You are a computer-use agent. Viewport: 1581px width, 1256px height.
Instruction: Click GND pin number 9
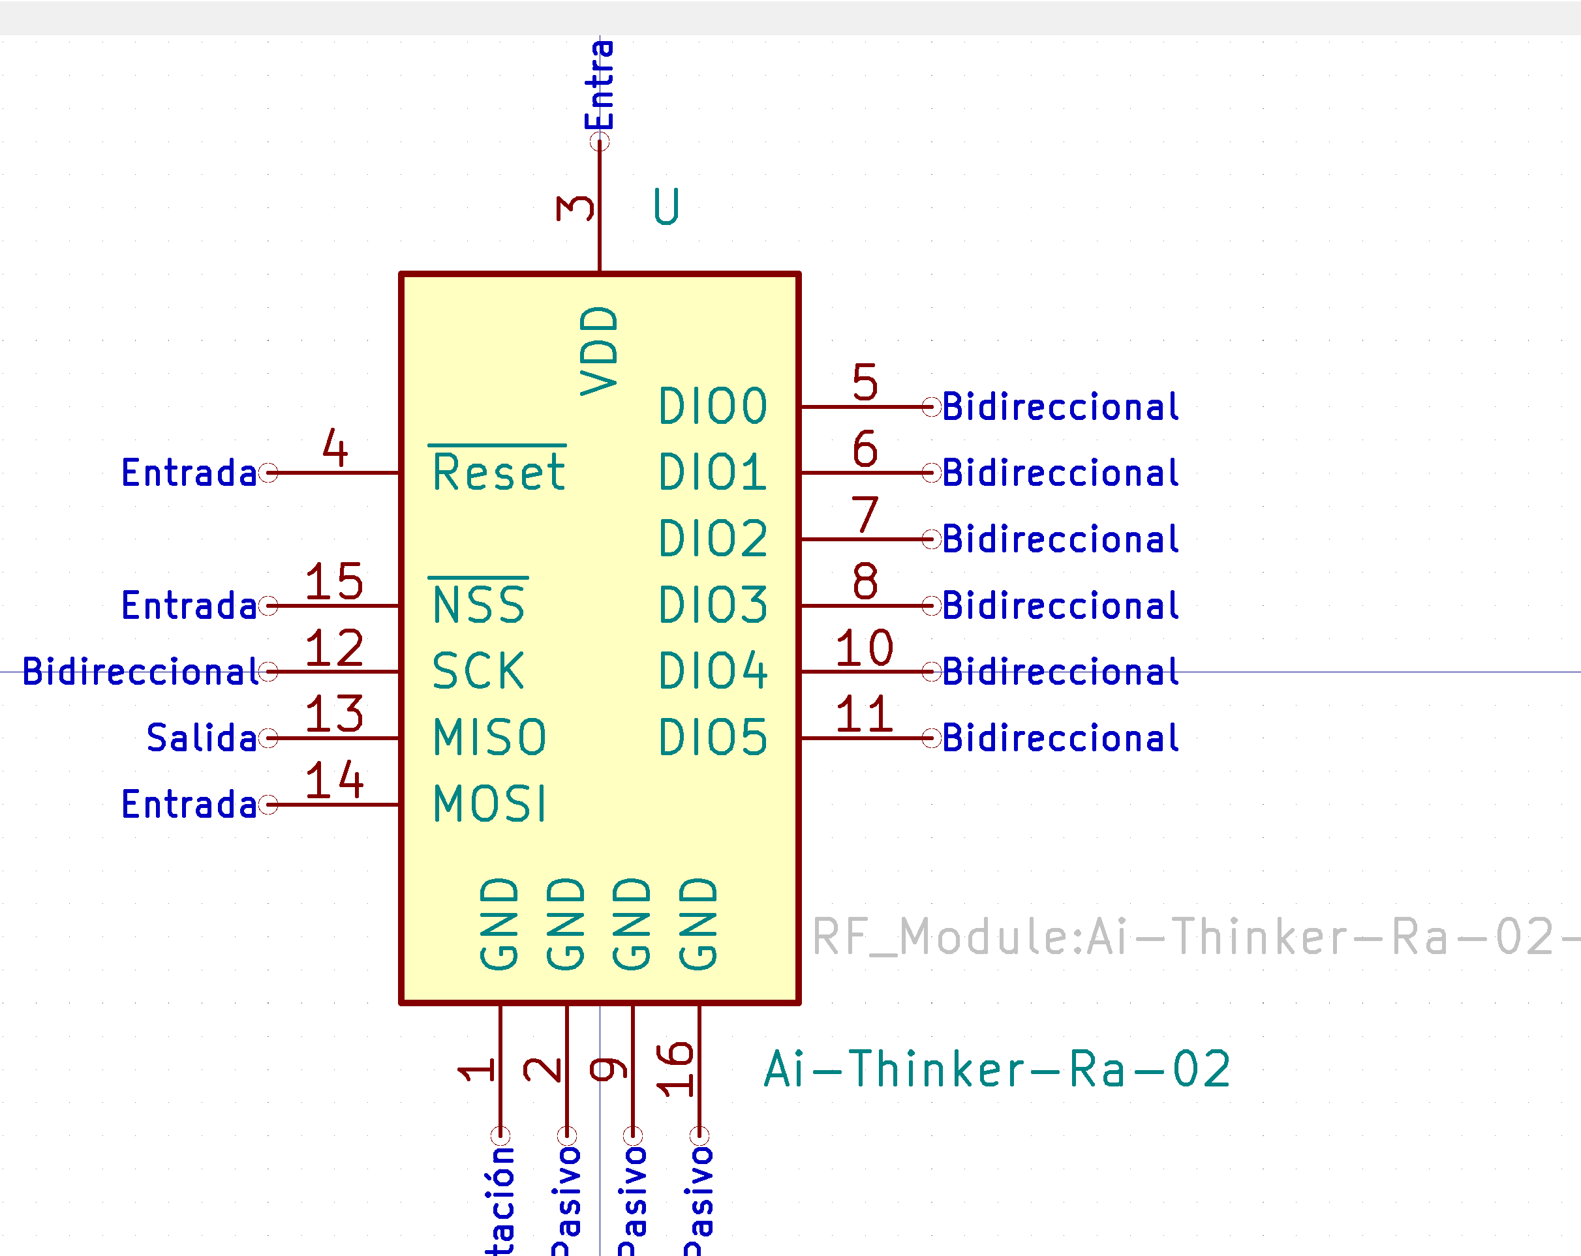609,1070
